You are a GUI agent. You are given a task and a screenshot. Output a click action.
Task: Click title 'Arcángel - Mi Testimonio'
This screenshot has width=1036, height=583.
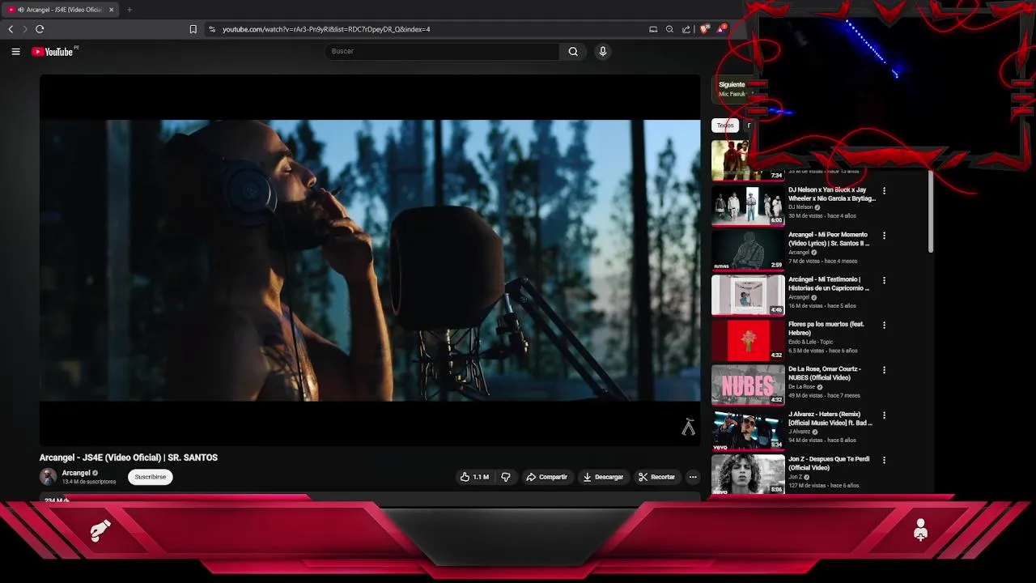click(829, 283)
